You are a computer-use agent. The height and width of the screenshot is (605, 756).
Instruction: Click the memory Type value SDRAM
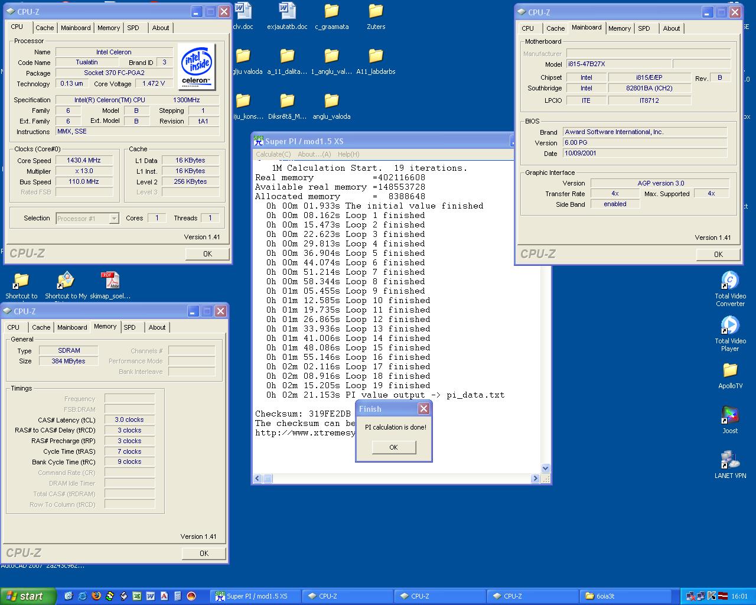[x=69, y=350]
